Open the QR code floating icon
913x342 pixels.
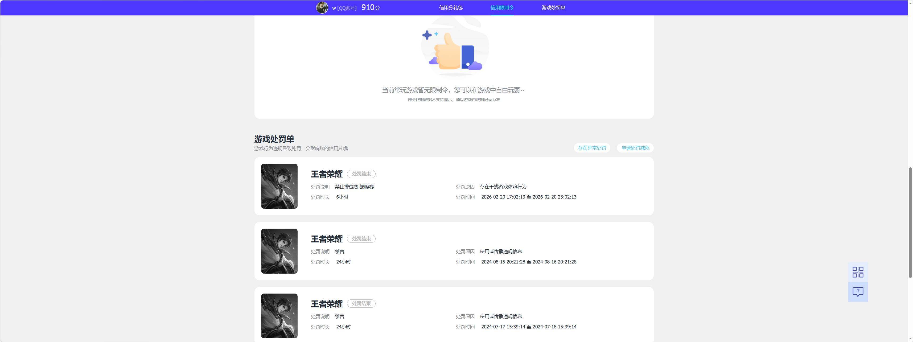coord(858,272)
